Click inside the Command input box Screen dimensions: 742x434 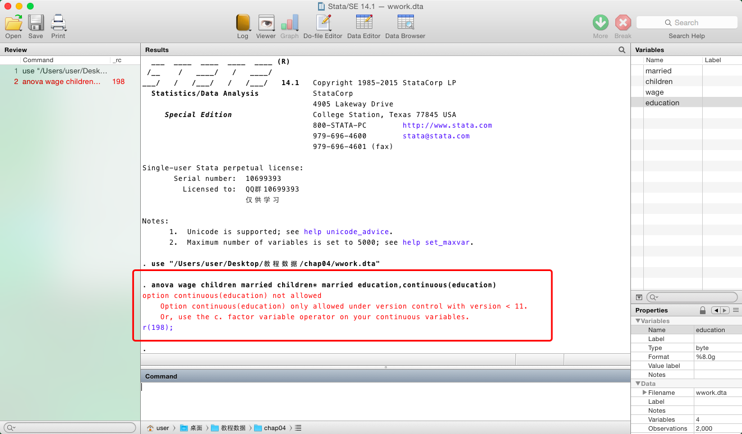coord(385,401)
